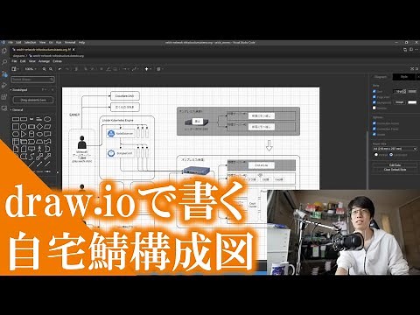420x315 pixels.
Task: Open Run and Debug in activity bar
Action: [x=4, y=85]
